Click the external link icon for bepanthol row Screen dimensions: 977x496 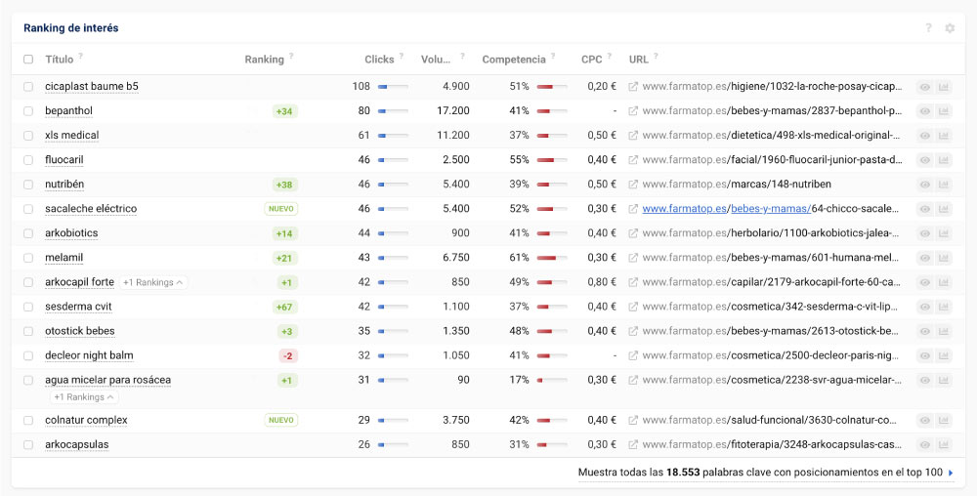point(633,110)
